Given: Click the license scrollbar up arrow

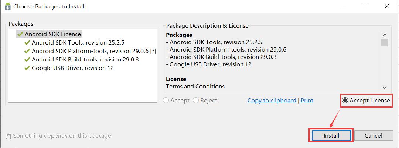Looking at the screenshot, I should [385, 35].
